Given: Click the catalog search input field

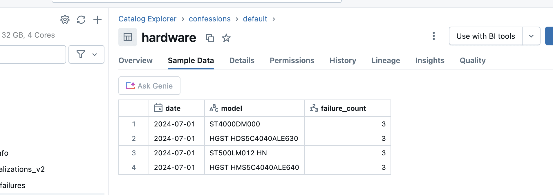Looking at the screenshot, I should click(32, 54).
